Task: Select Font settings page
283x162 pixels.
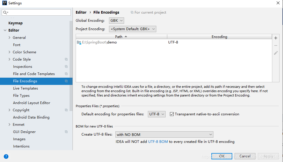Action: 17,45
